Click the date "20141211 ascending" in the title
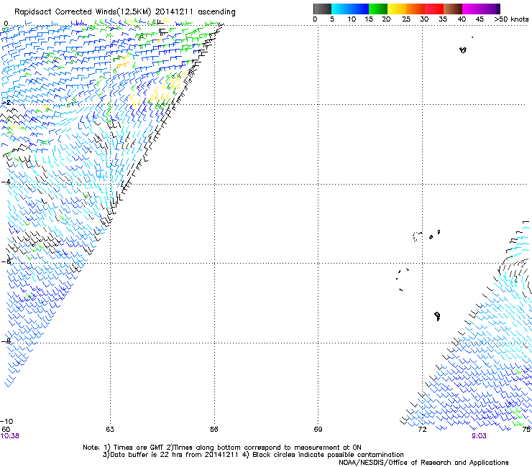 [196, 12]
